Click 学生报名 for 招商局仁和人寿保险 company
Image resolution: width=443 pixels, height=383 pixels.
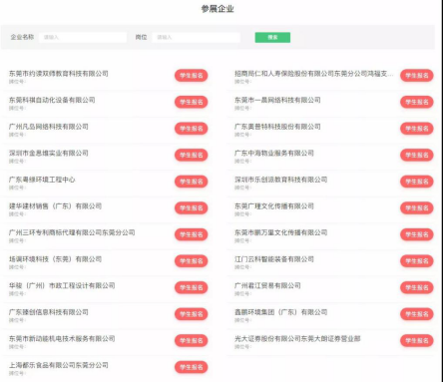point(417,76)
